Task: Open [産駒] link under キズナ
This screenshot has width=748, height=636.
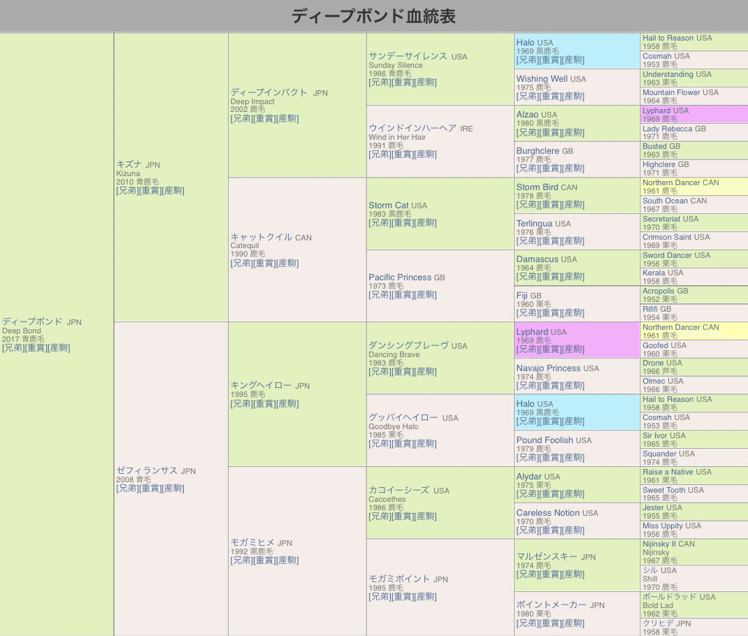Action: coord(173,191)
